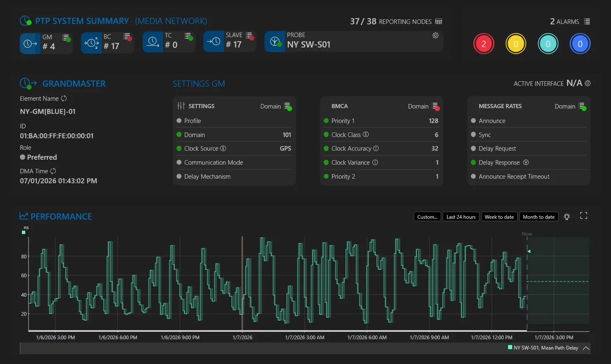Open the TC card list icon
Image resolution: width=611 pixels, height=364 pixels.
pyautogui.click(x=188, y=36)
